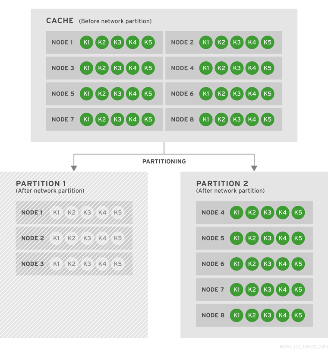Click the PARTITIONING label
Screen dimensions: 328x351
coord(164,161)
